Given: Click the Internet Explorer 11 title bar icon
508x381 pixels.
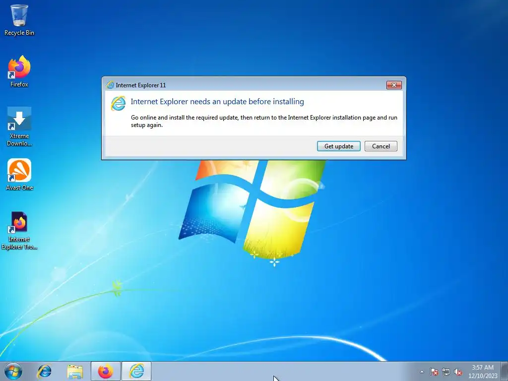Looking at the screenshot, I should click(x=110, y=85).
